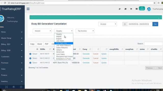Select Sales Returns option
This screenshot has height=91, width=163.
tap(64, 48)
